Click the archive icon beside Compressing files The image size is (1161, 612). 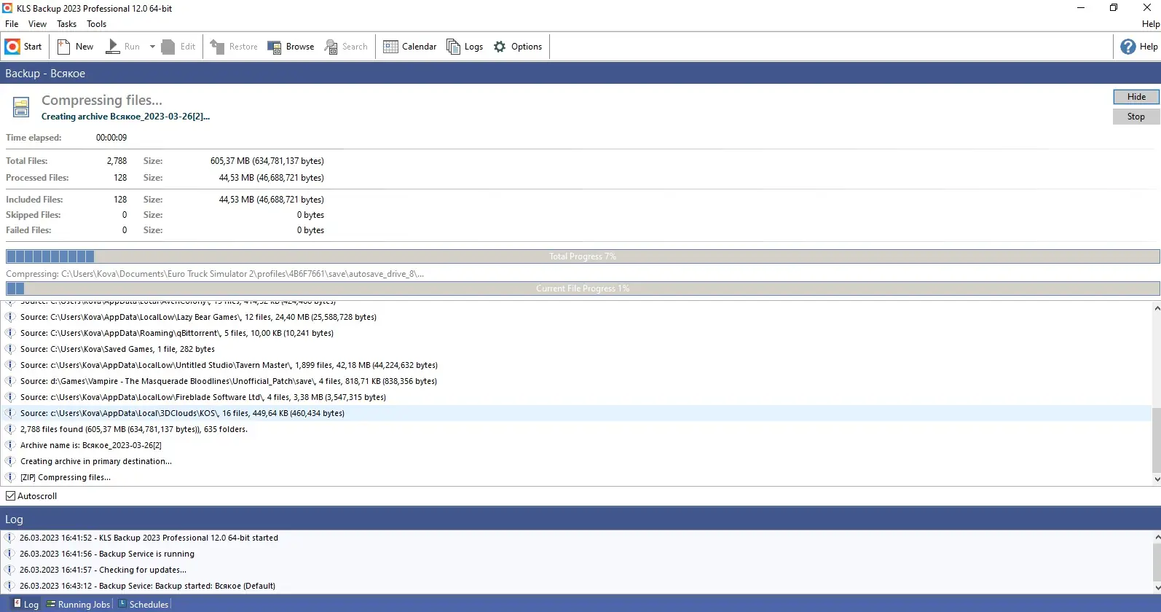click(x=21, y=107)
